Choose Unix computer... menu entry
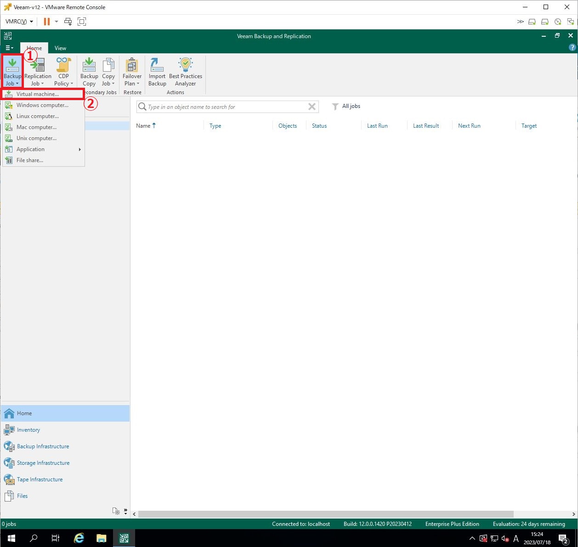This screenshot has height=547, width=578. point(43,138)
